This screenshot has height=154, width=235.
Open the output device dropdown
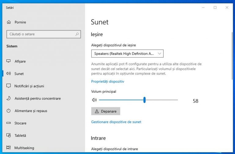tap(127, 54)
